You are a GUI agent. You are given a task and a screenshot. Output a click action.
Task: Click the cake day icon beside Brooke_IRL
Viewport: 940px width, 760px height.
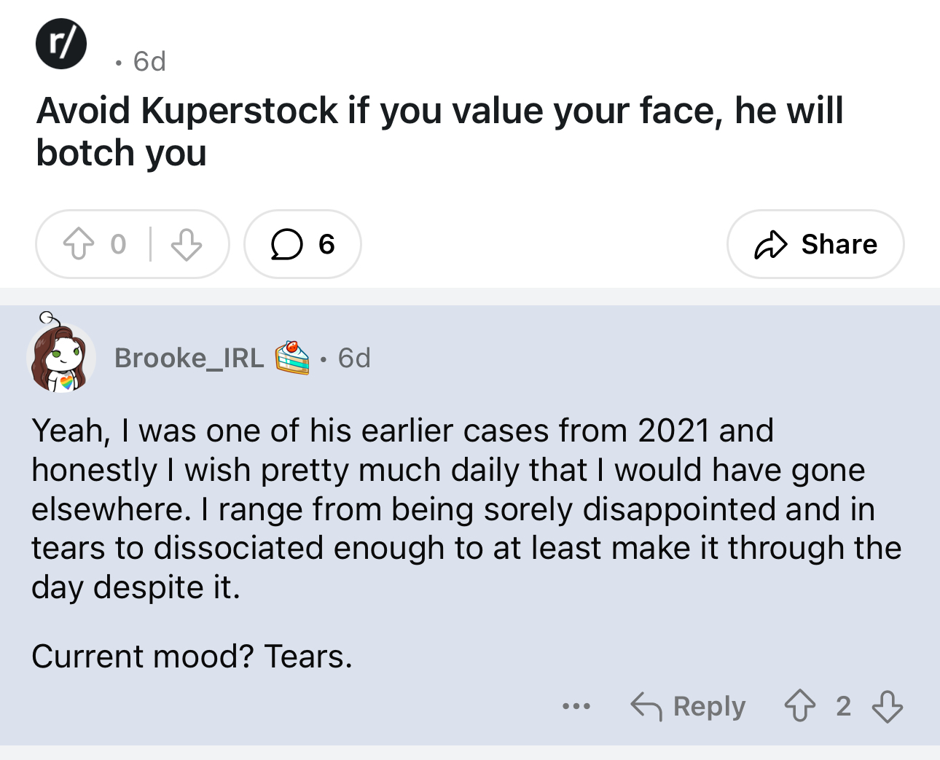(292, 357)
